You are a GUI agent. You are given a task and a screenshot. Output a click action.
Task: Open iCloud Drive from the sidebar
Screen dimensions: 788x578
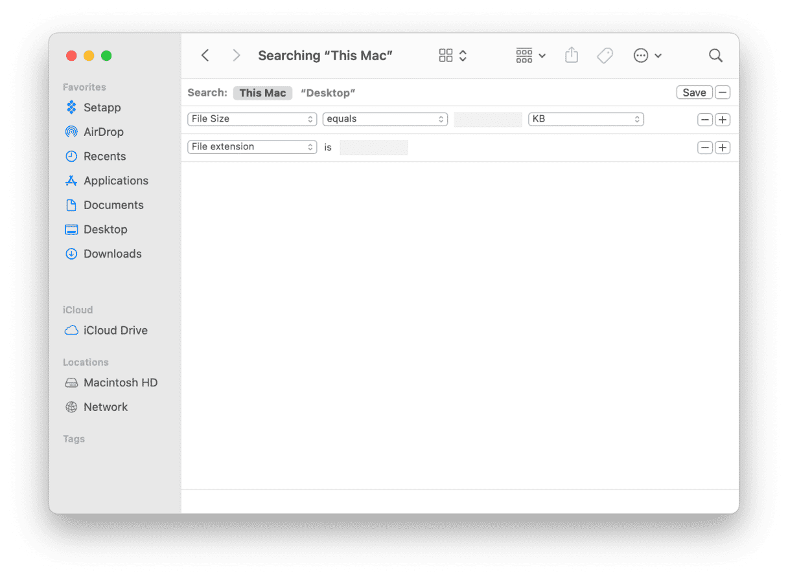(113, 330)
